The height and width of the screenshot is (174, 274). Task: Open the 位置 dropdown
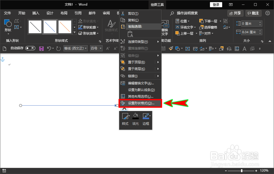pos(182,21)
